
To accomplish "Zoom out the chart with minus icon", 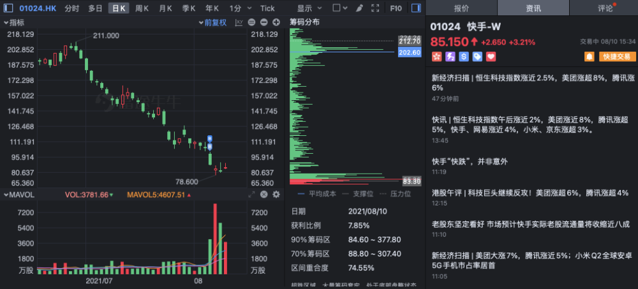I will [264, 23].
